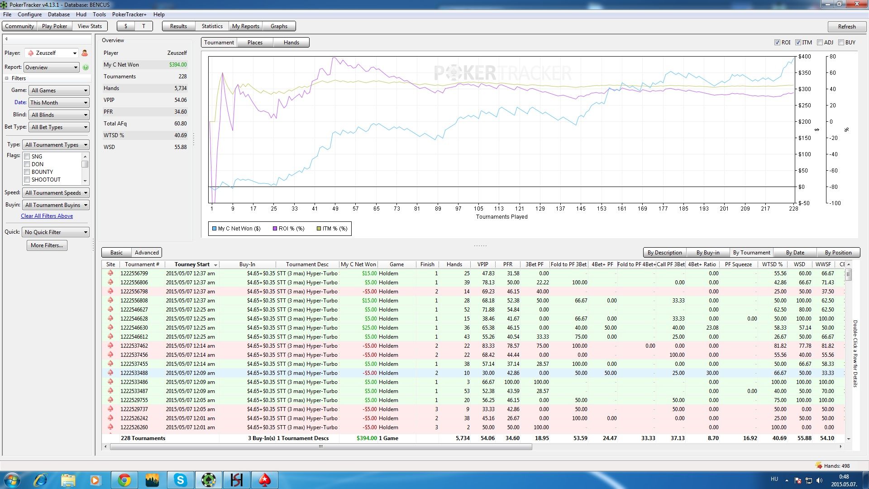Image resolution: width=869 pixels, height=489 pixels.
Task: Open the PokerStars app in the taskbar
Action: 264,480
